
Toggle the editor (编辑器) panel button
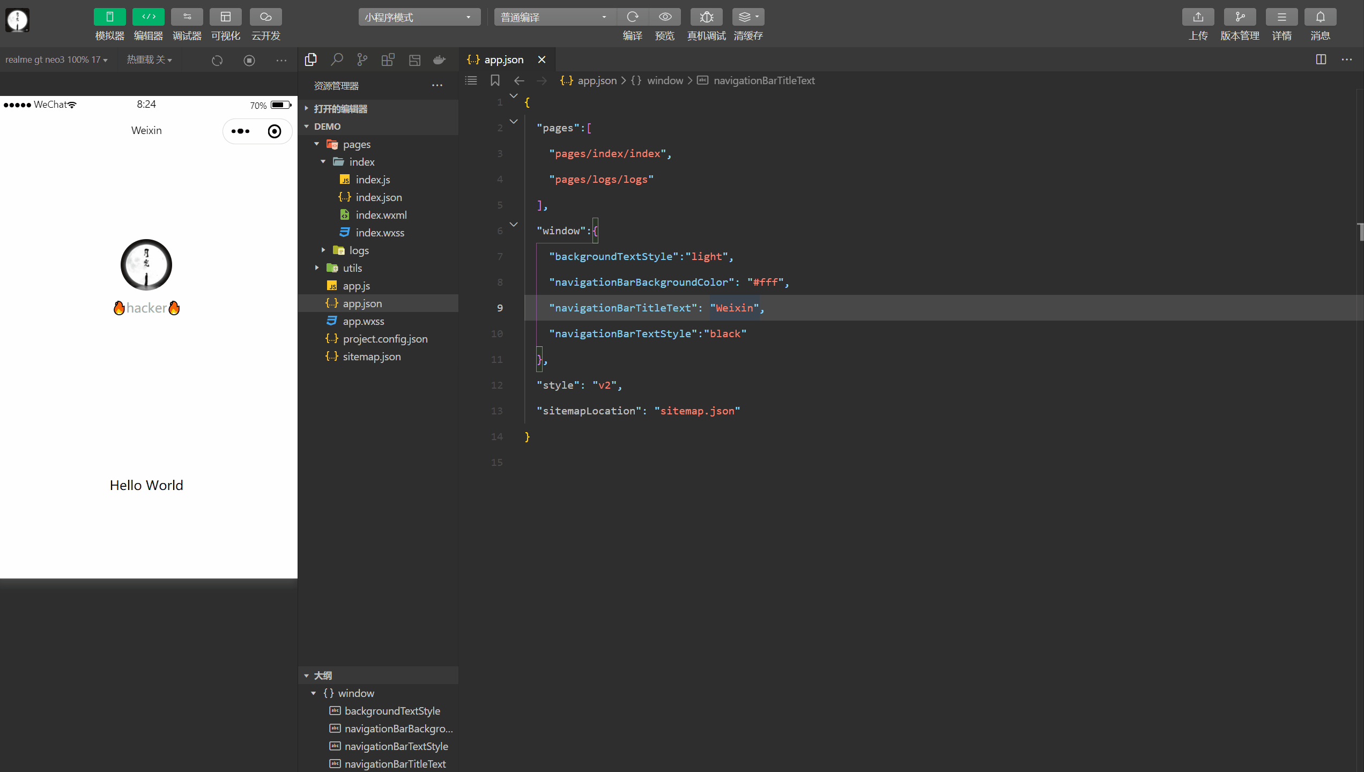[148, 17]
